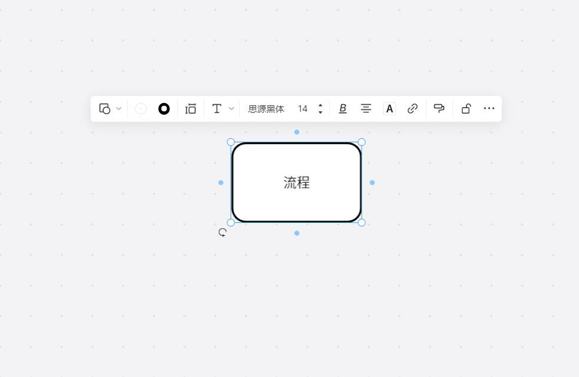
Task: Open the black border color swatch
Action: click(x=164, y=109)
